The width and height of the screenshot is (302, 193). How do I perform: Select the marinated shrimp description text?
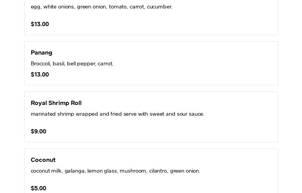[117, 114]
